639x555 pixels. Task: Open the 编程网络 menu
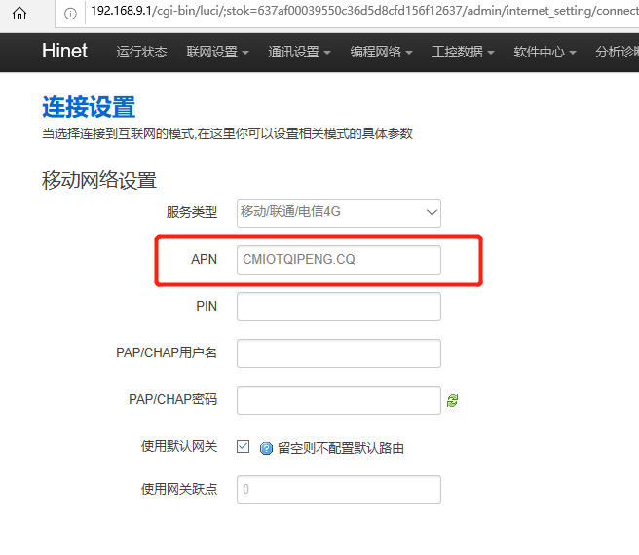(x=381, y=52)
